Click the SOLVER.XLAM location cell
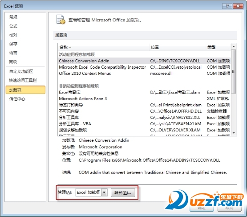 coord(175,130)
